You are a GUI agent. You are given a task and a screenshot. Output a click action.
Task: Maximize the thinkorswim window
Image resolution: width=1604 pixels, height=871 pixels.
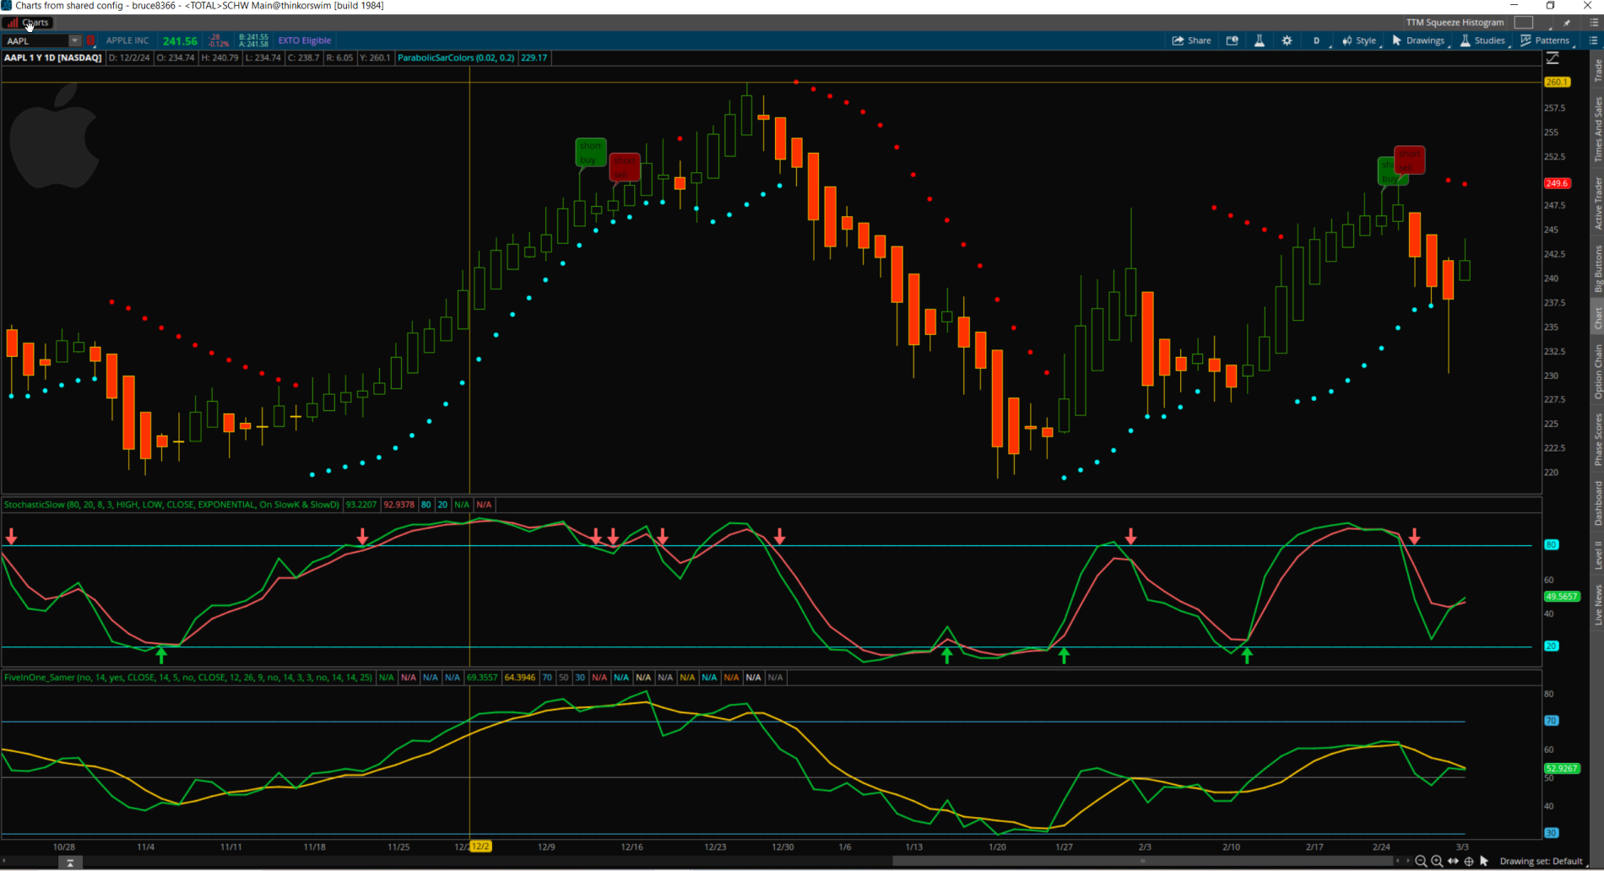(x=1550, y=6)
